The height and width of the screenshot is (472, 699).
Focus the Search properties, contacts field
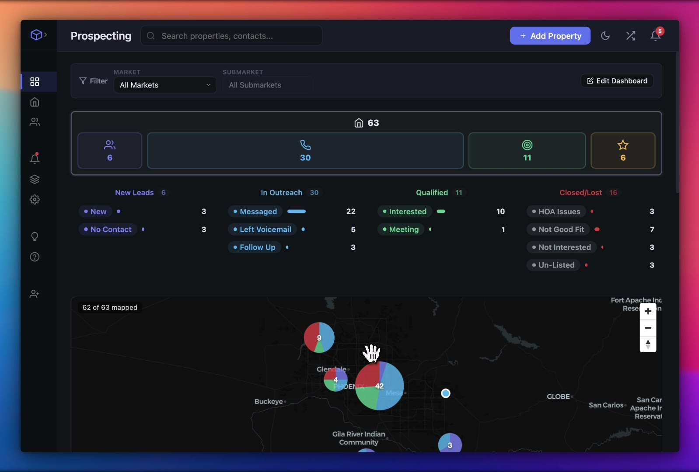pyautogui.click(x=231, y=36)
